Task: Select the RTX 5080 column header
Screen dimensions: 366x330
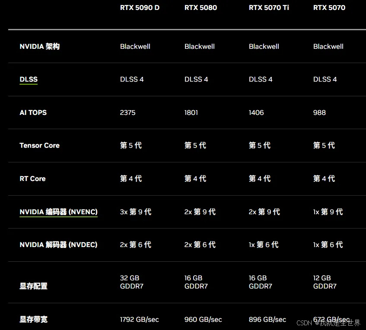Action: (x=201, y=8)
